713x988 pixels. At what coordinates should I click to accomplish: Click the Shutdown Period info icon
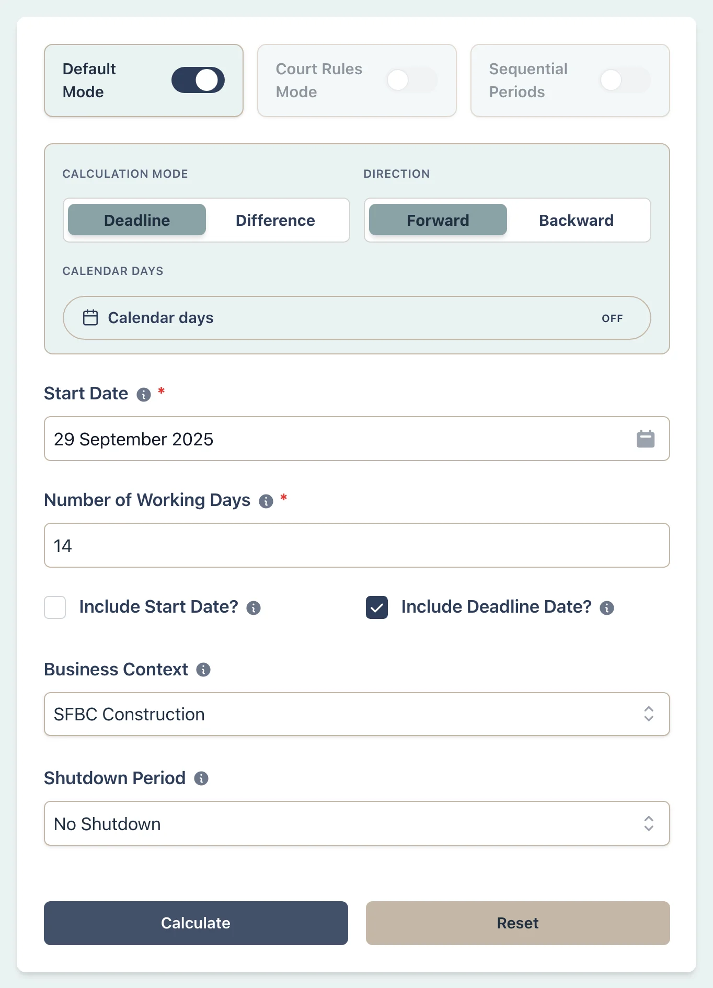tap(201, 778)
